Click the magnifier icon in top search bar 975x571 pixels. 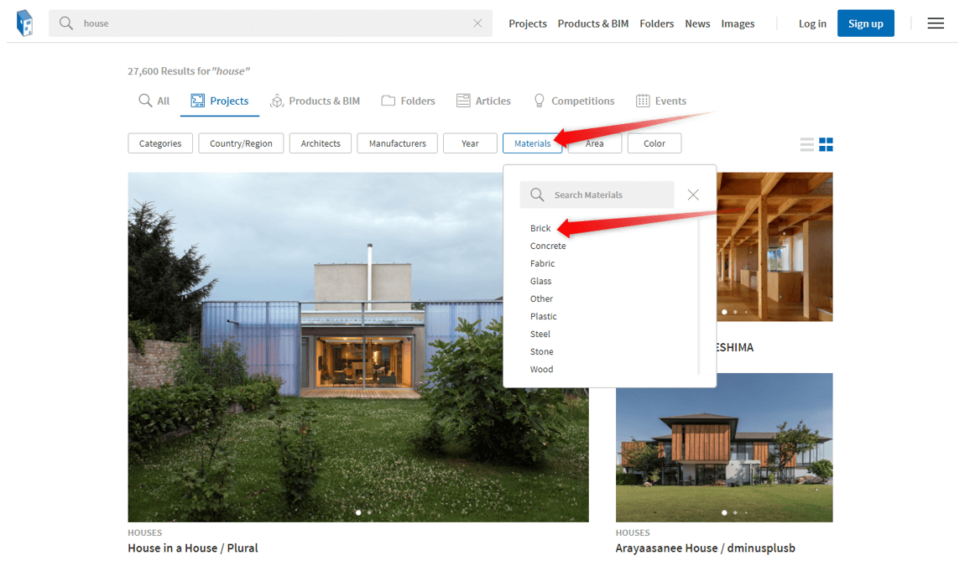click(66, 23)
